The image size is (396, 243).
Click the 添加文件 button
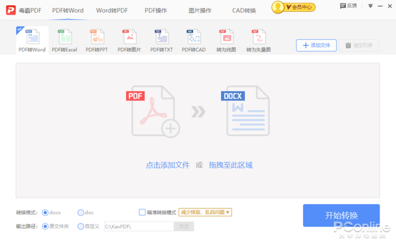[x=316, y=45]
